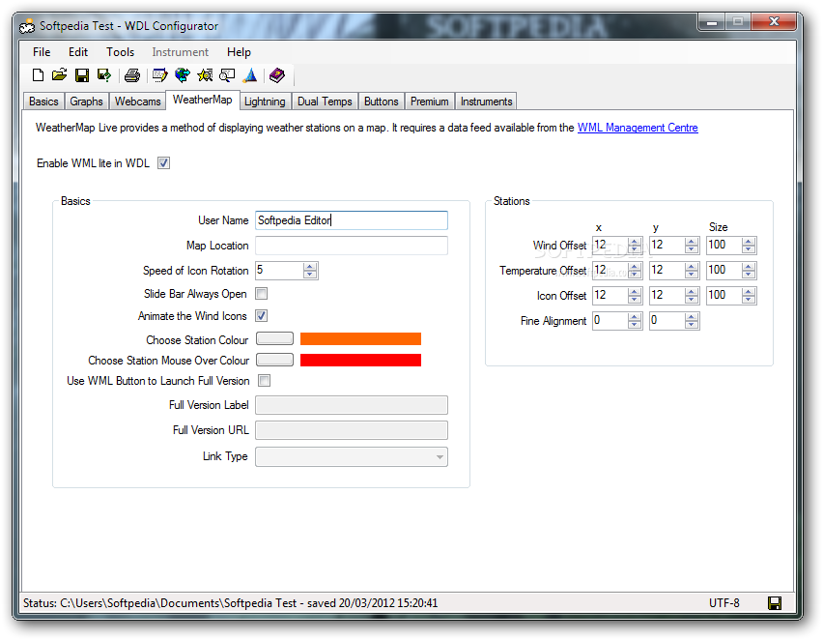The height and width of the screenshot is (640, 823).
Task: Click the orange station colour swatch
Action: pos(360,339)
